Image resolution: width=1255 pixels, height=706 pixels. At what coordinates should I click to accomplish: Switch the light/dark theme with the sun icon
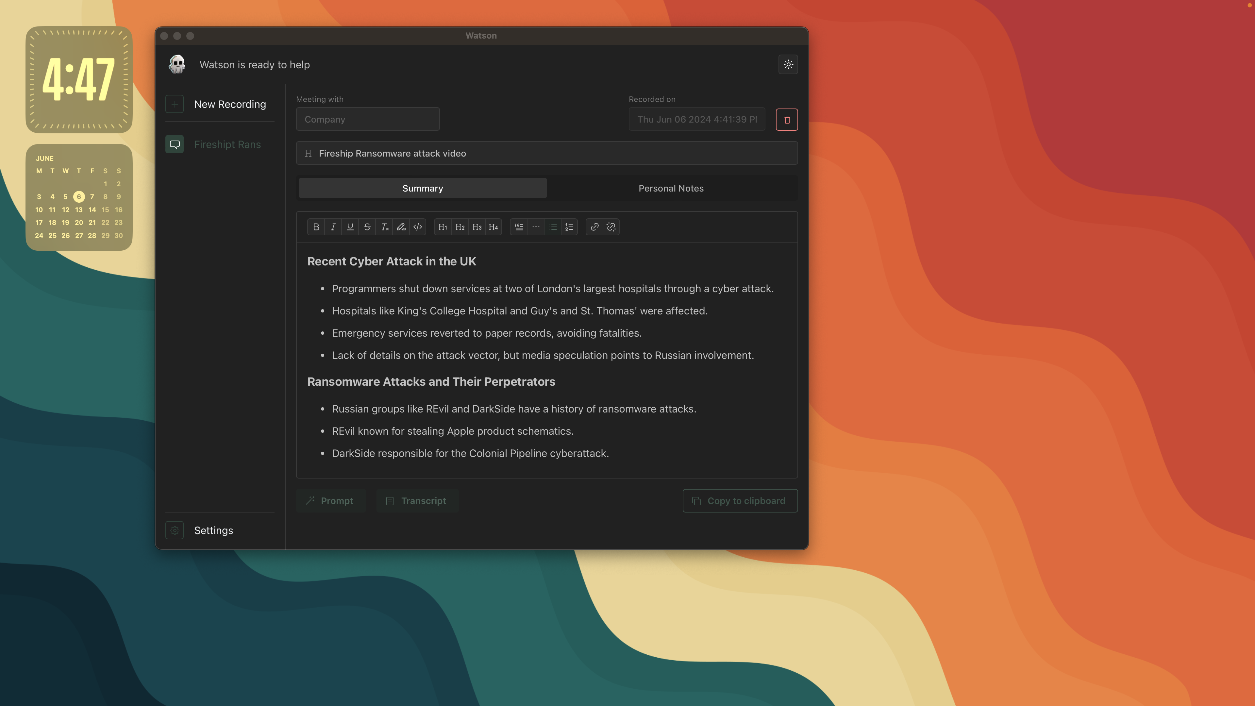pyautogui.click(x=788, y=64)
